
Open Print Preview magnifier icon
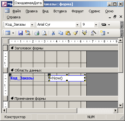(x=44, y=33)
